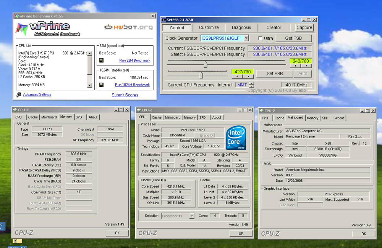Image resolution: width=382 pixels, height=248 pixels.
Task: Click the NB Frequency 3213.8 MHz value
Action: tap(110, 140)
